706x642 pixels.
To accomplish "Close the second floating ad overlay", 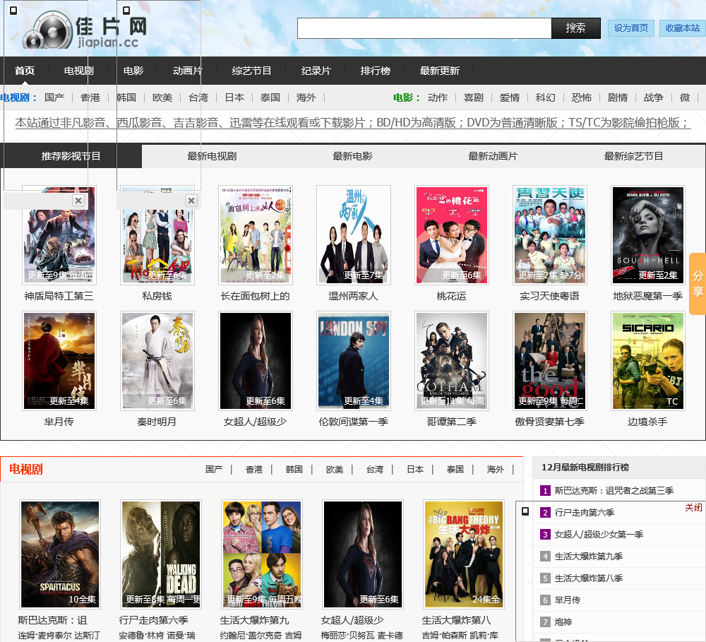I will [191, 201].
